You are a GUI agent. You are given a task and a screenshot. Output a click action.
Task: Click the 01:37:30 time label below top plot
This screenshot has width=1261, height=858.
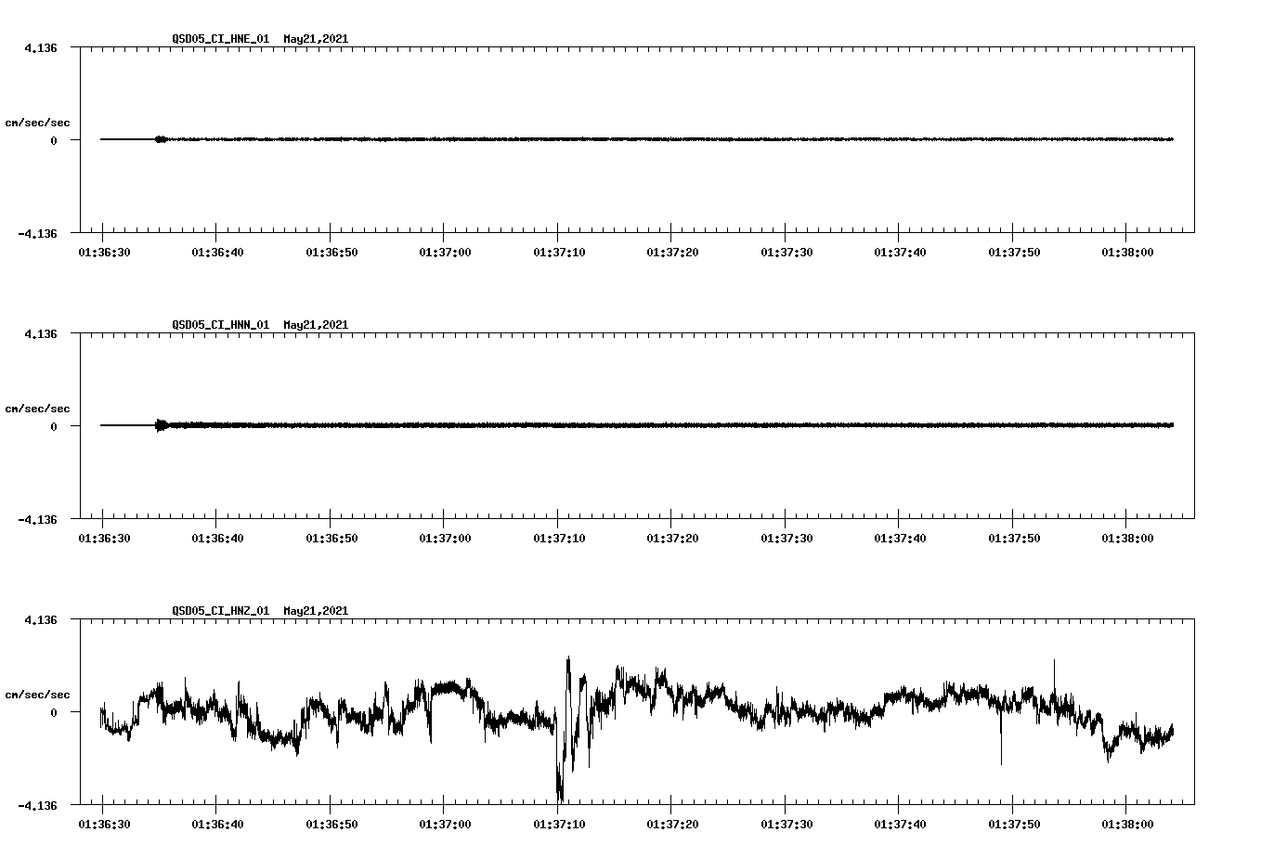pos(785,250)
